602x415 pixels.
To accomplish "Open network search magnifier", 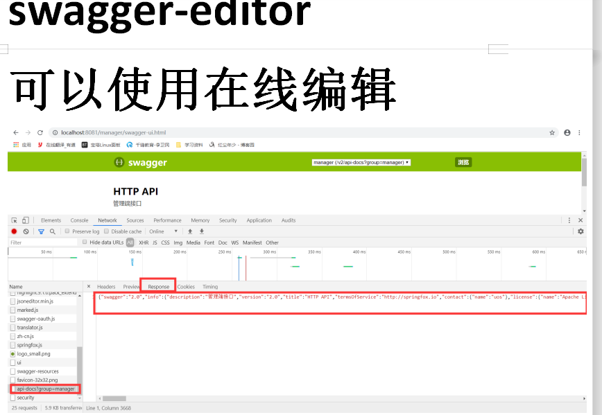I will [x=53, y=231].
